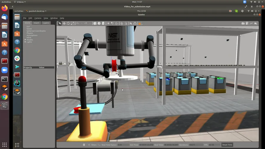Click the outer Activities button
The image size is (265, 149).
pyautogui.click(x=6, y=2)
